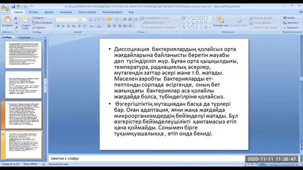This screenshot has width=303, height=170.
Task: Open the font size combo box
Action: pyautogui.click(x=83, y=20)
